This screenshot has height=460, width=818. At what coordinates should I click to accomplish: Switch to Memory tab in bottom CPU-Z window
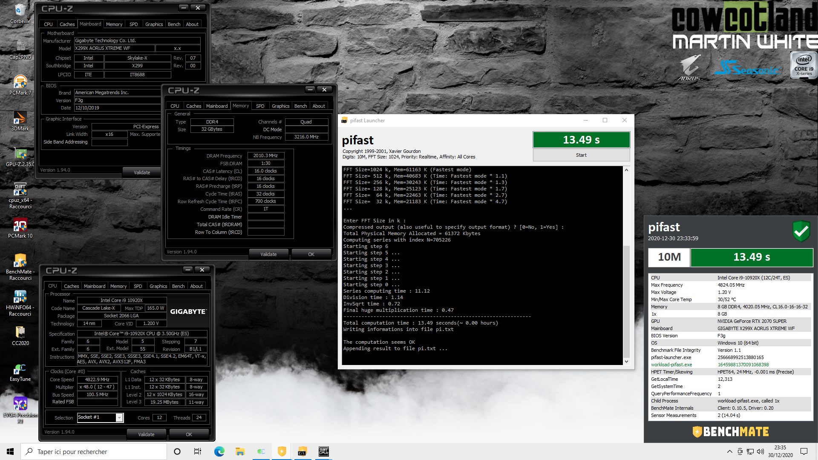pyautogui.click(x=118, y=286)
